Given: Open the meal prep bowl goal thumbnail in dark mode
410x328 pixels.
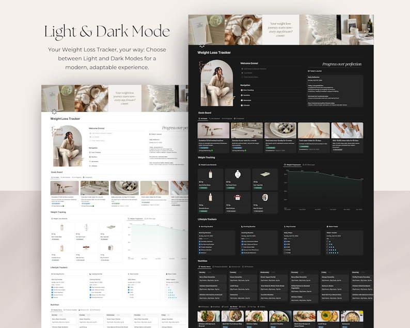Looking at the screenshot, I should 280,130.
